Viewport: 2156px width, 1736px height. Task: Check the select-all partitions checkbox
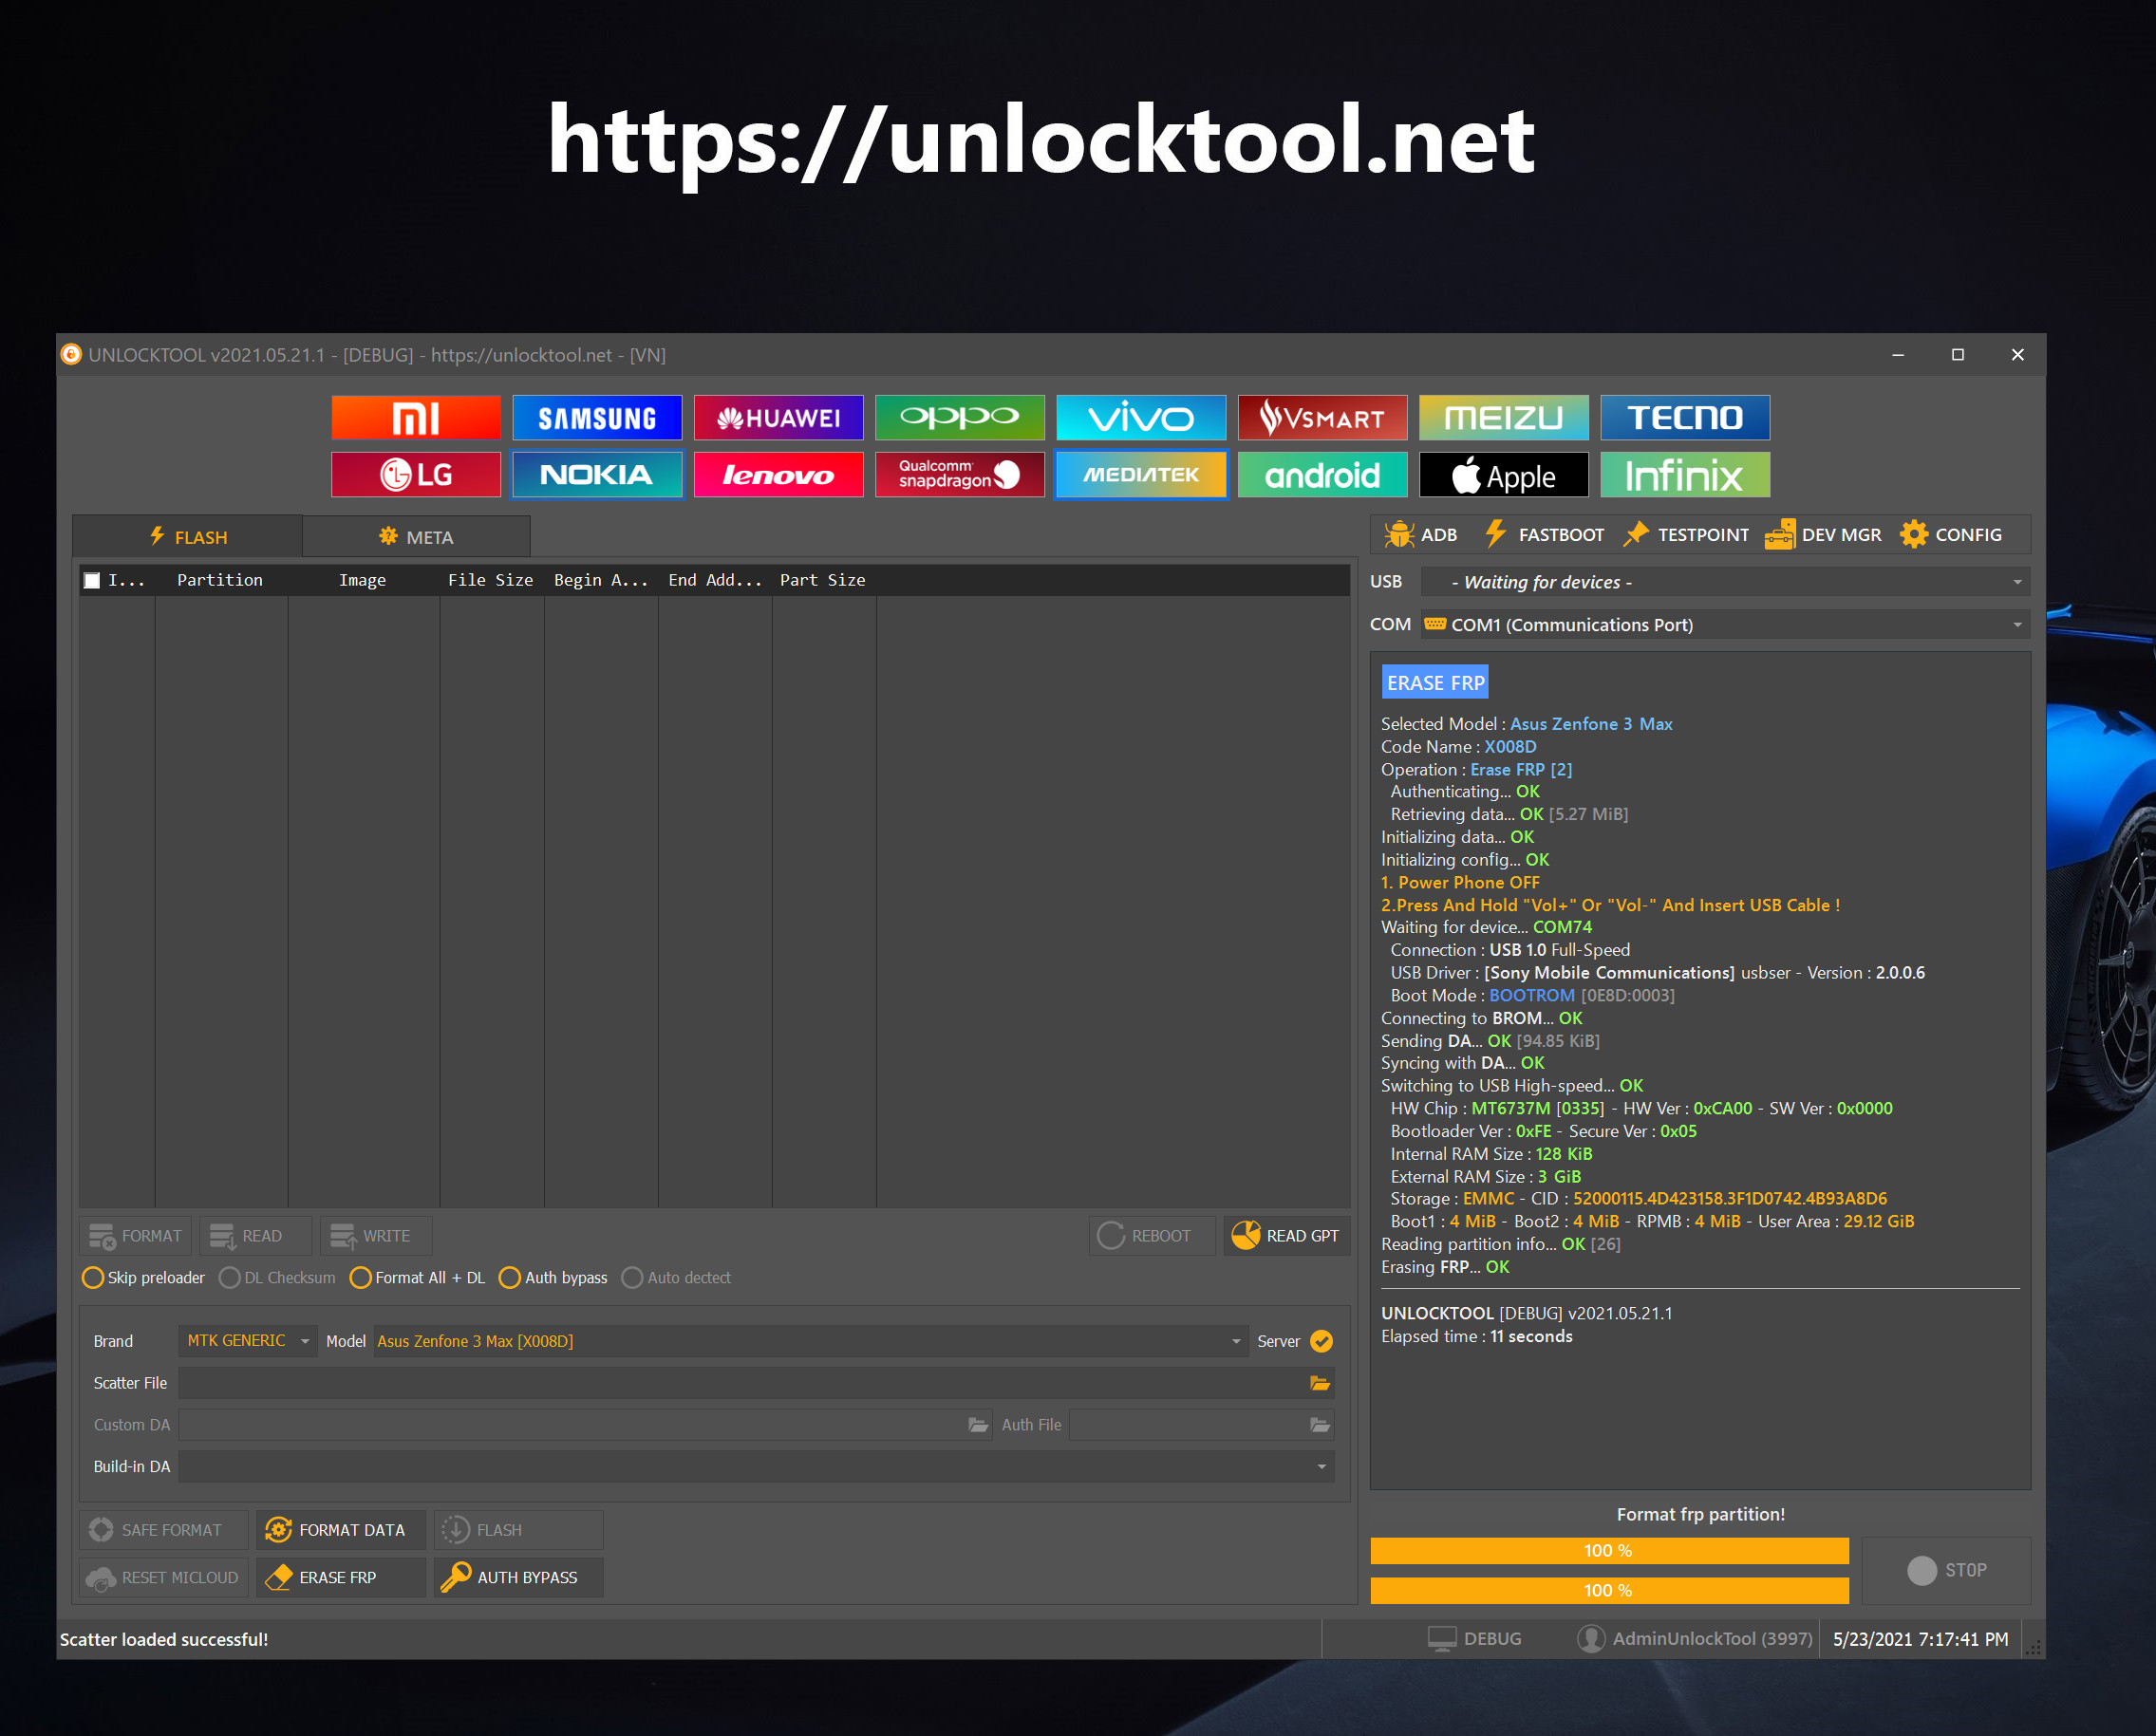point(92,581)
